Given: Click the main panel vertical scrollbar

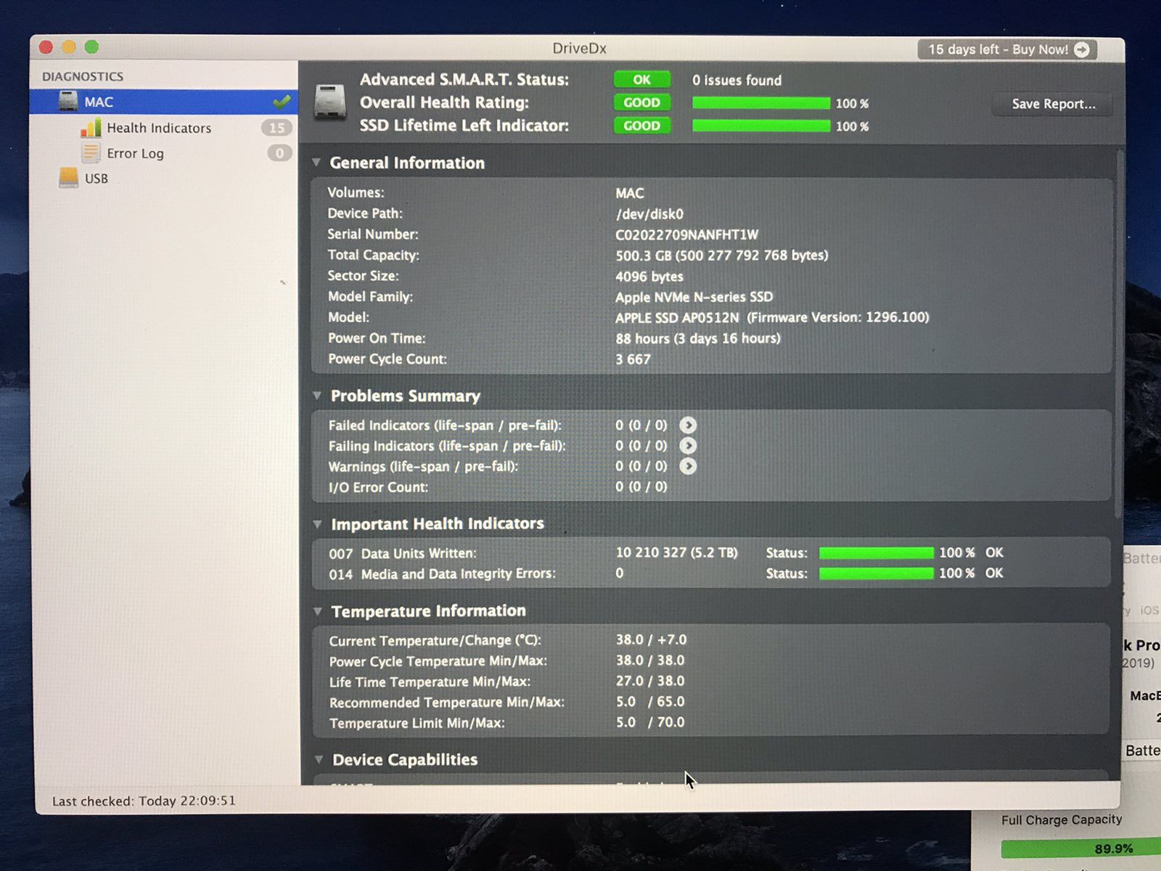Looking at the screenshot, I should click(x=1120, y=334).
